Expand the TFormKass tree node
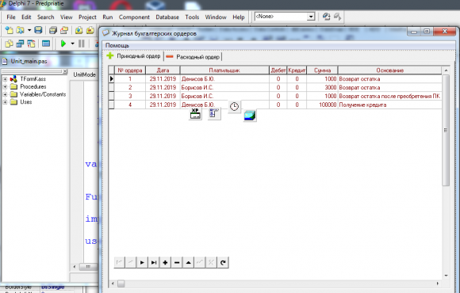The height and width of the screenshot is (293, 460). click(5, 79)
